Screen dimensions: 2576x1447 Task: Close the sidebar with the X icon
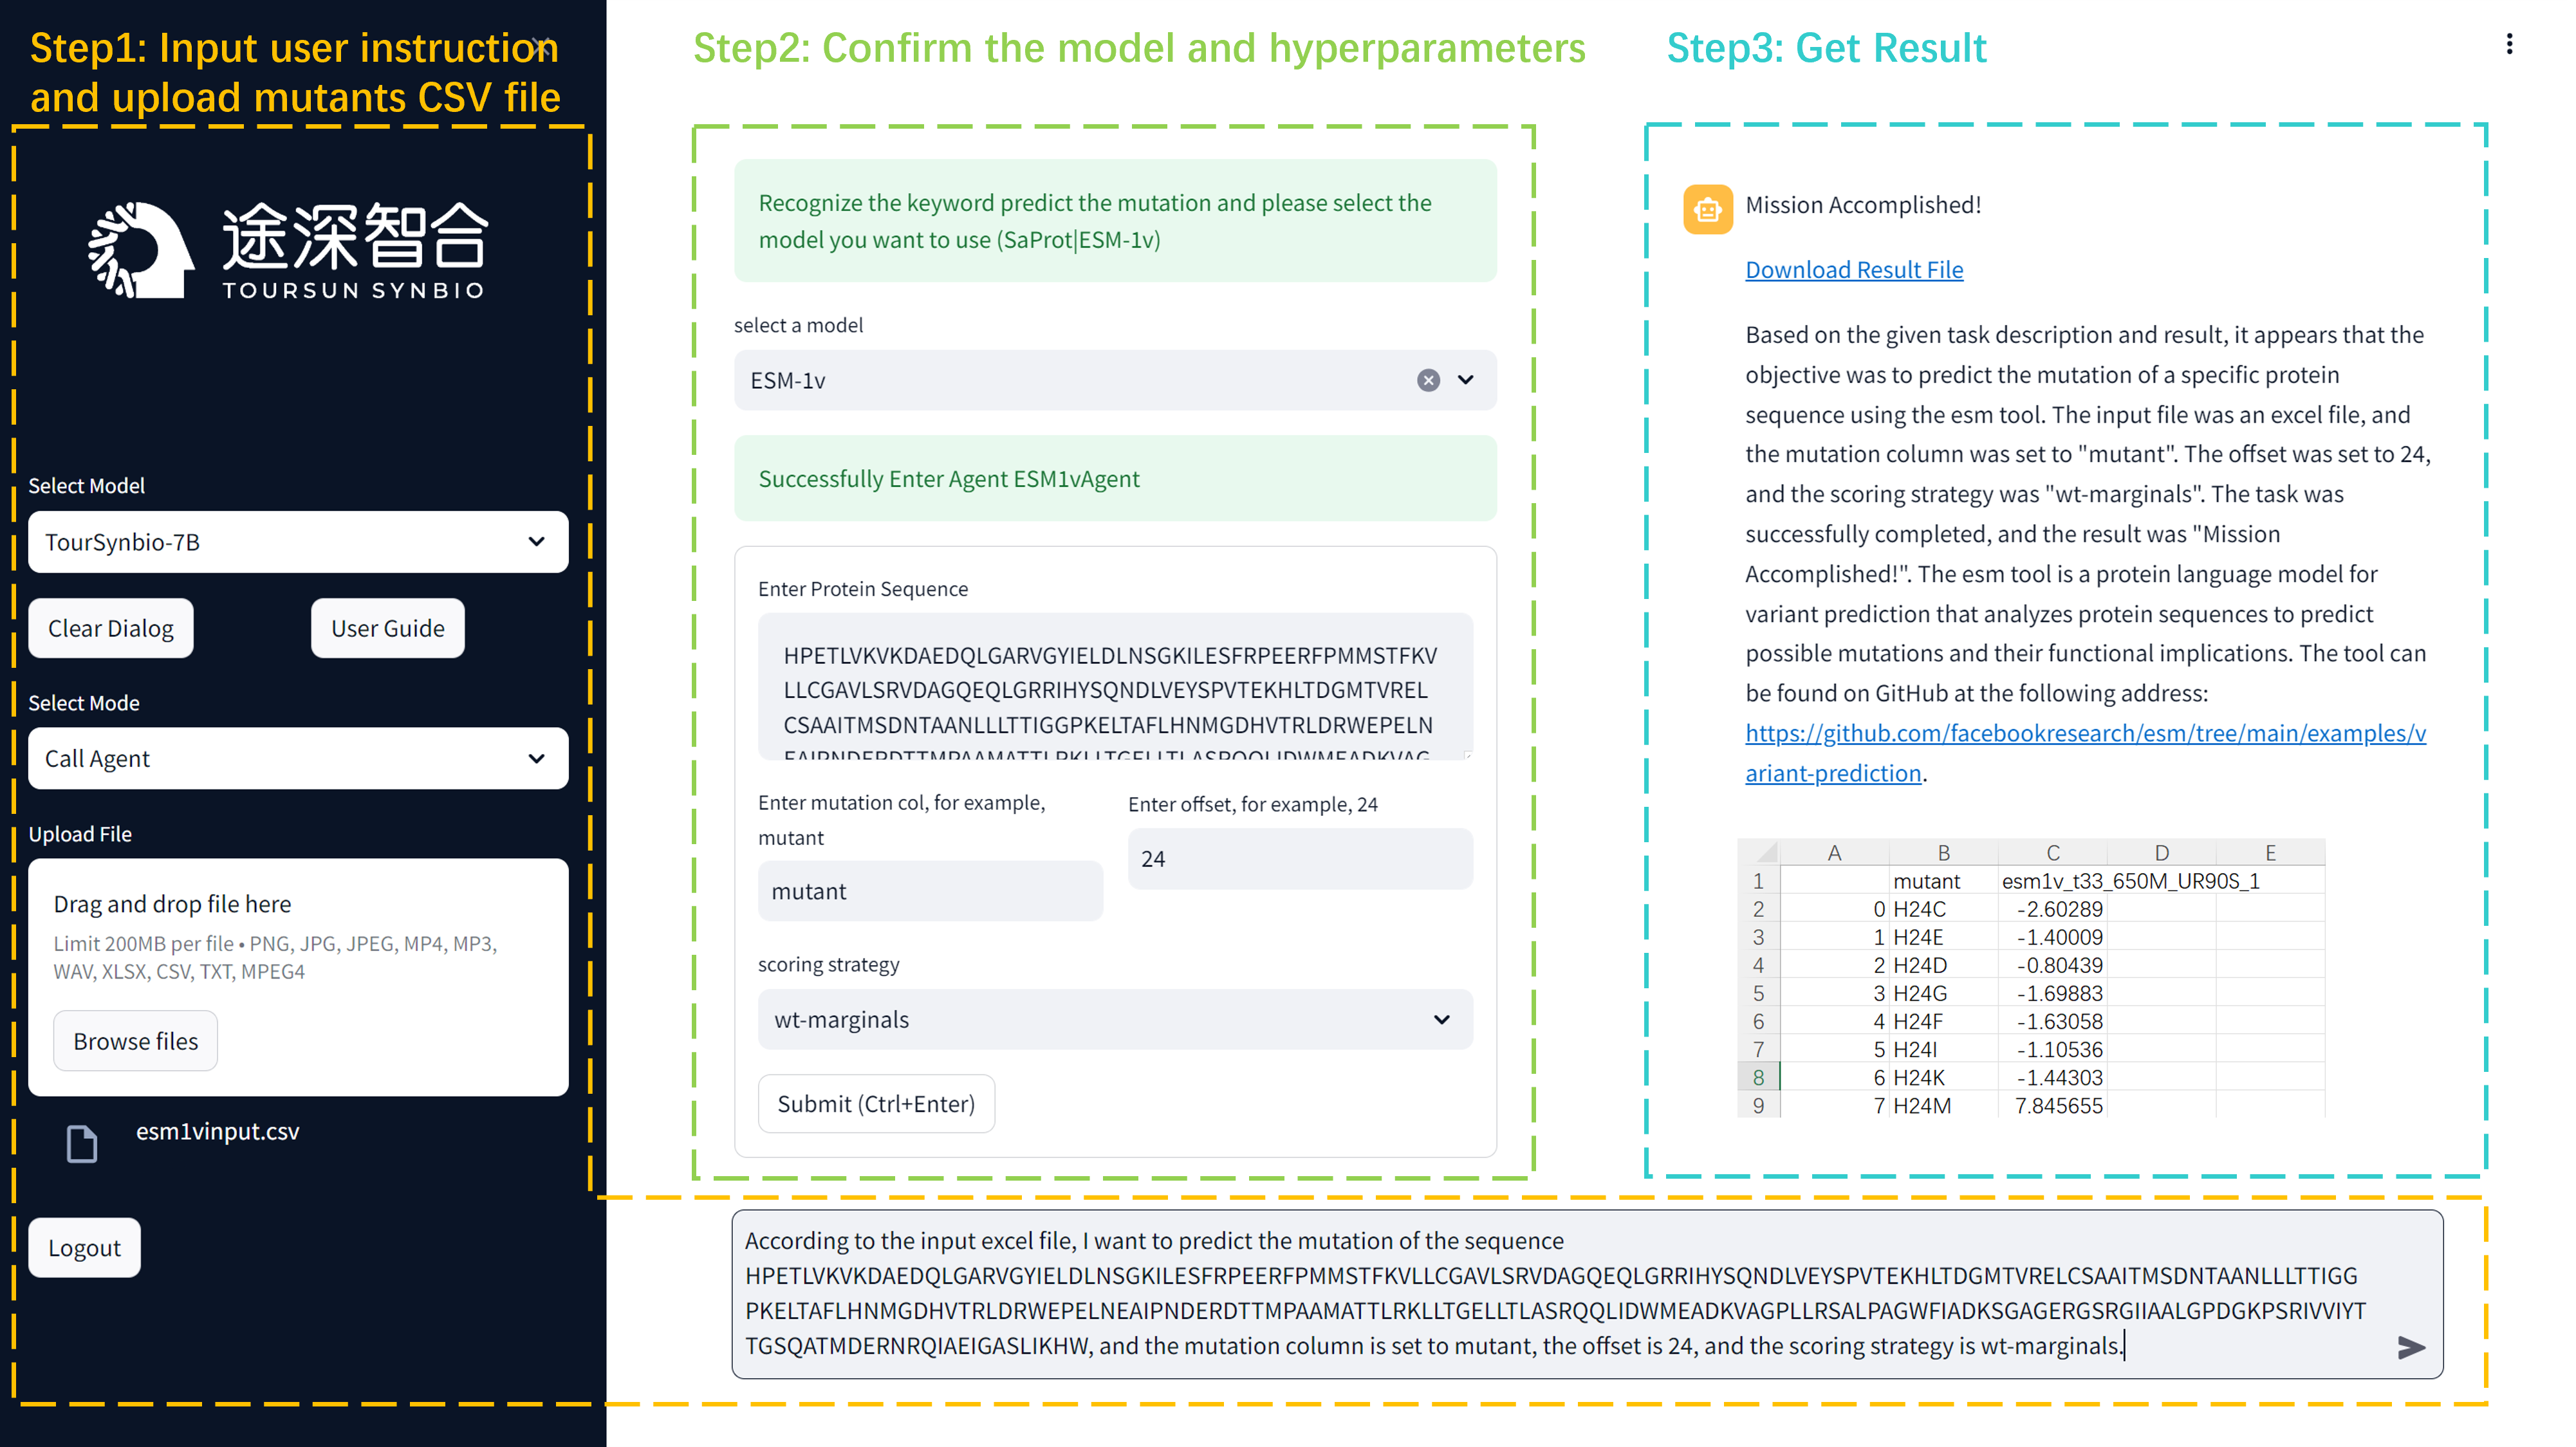point(541,46)
